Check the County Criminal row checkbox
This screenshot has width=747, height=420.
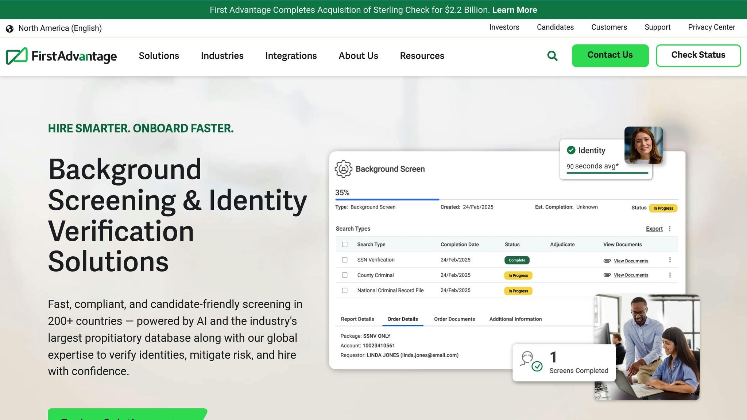pos(345,275)
